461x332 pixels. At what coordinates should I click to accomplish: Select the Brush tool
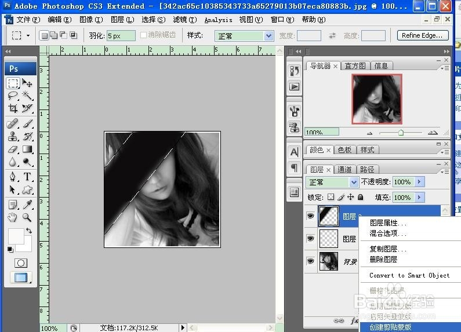click(27, 123)
